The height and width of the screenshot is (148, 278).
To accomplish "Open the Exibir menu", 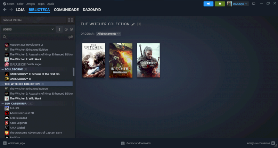I will tap(20, 3).
